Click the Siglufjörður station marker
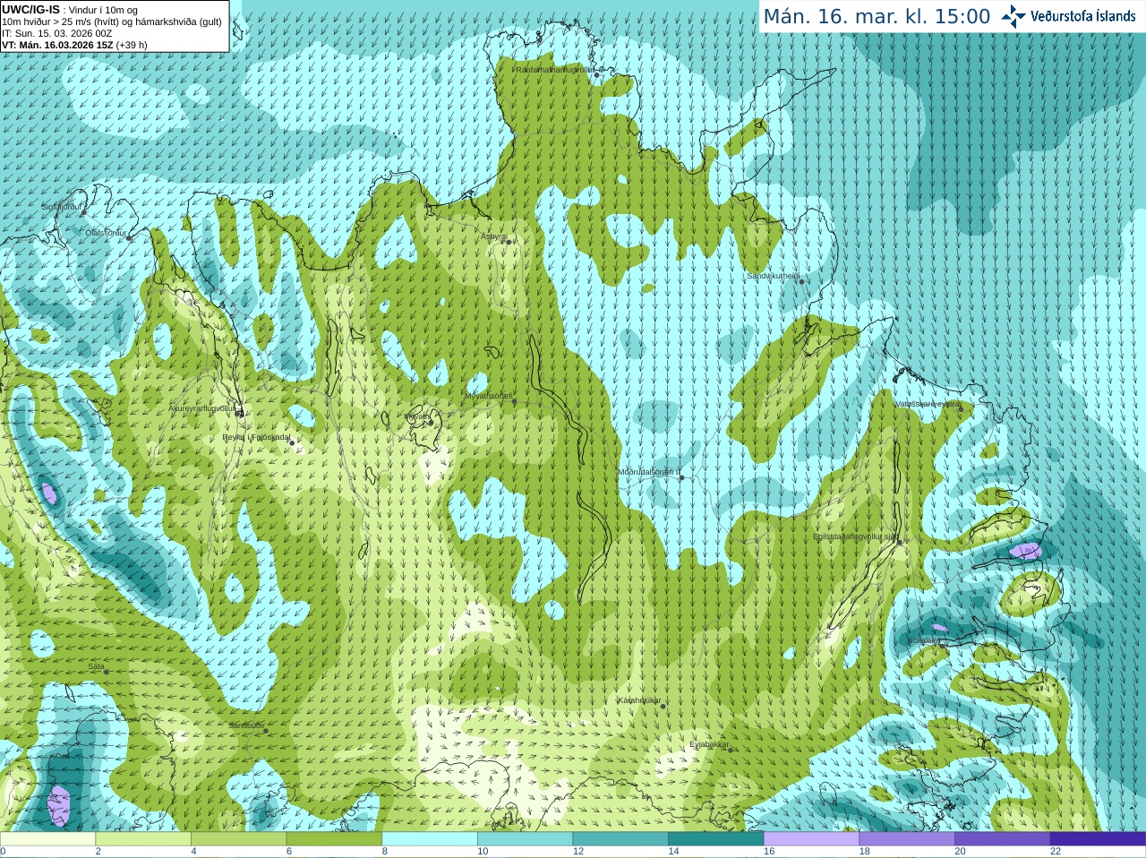1146x858 pixels. point(82,213)
